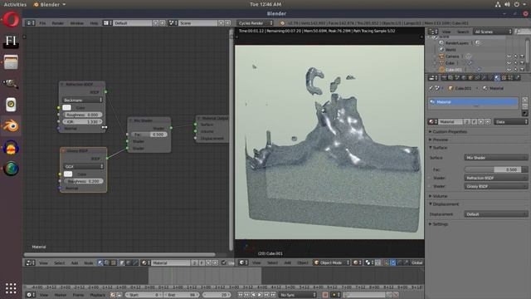The image size is (531, 299).
Task: Toggle the Use Nodes checkbox
Action: (x=223, y=262)
